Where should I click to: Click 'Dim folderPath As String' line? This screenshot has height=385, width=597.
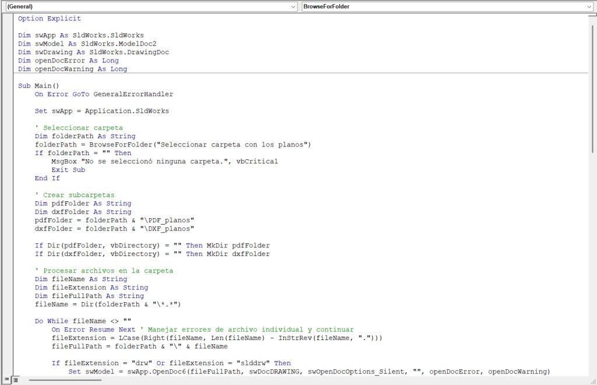point(85,136)
